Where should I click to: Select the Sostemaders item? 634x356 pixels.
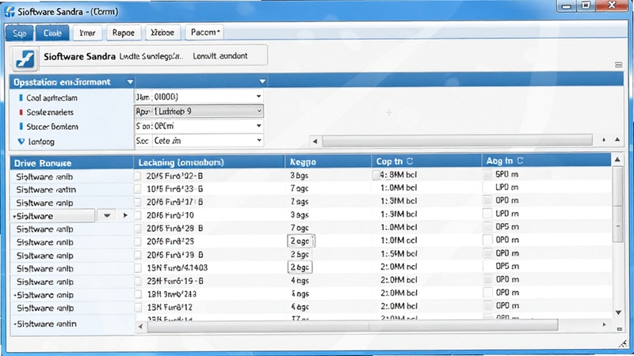tap(50, 112)
